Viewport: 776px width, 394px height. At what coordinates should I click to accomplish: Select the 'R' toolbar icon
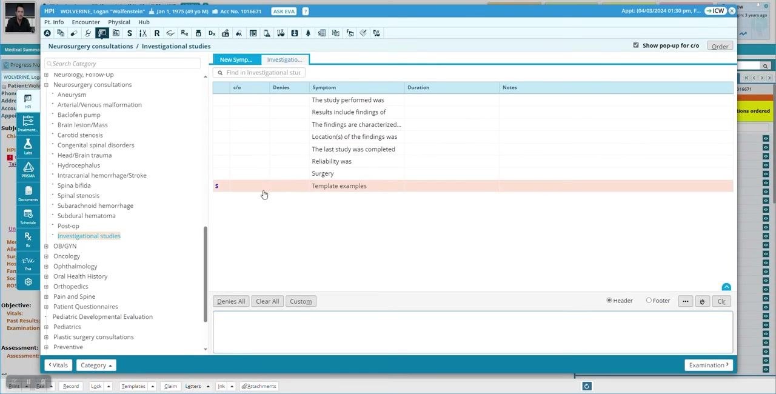pos(157,33)
